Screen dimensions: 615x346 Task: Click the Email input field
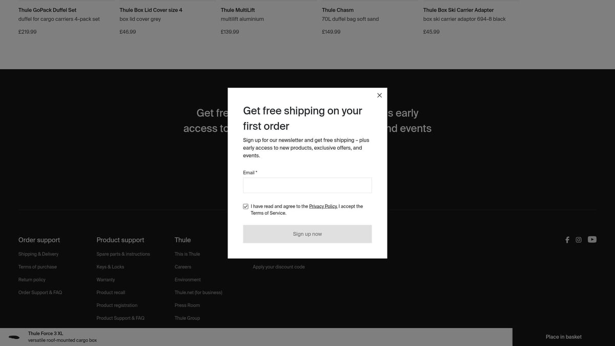pos(307,186)
